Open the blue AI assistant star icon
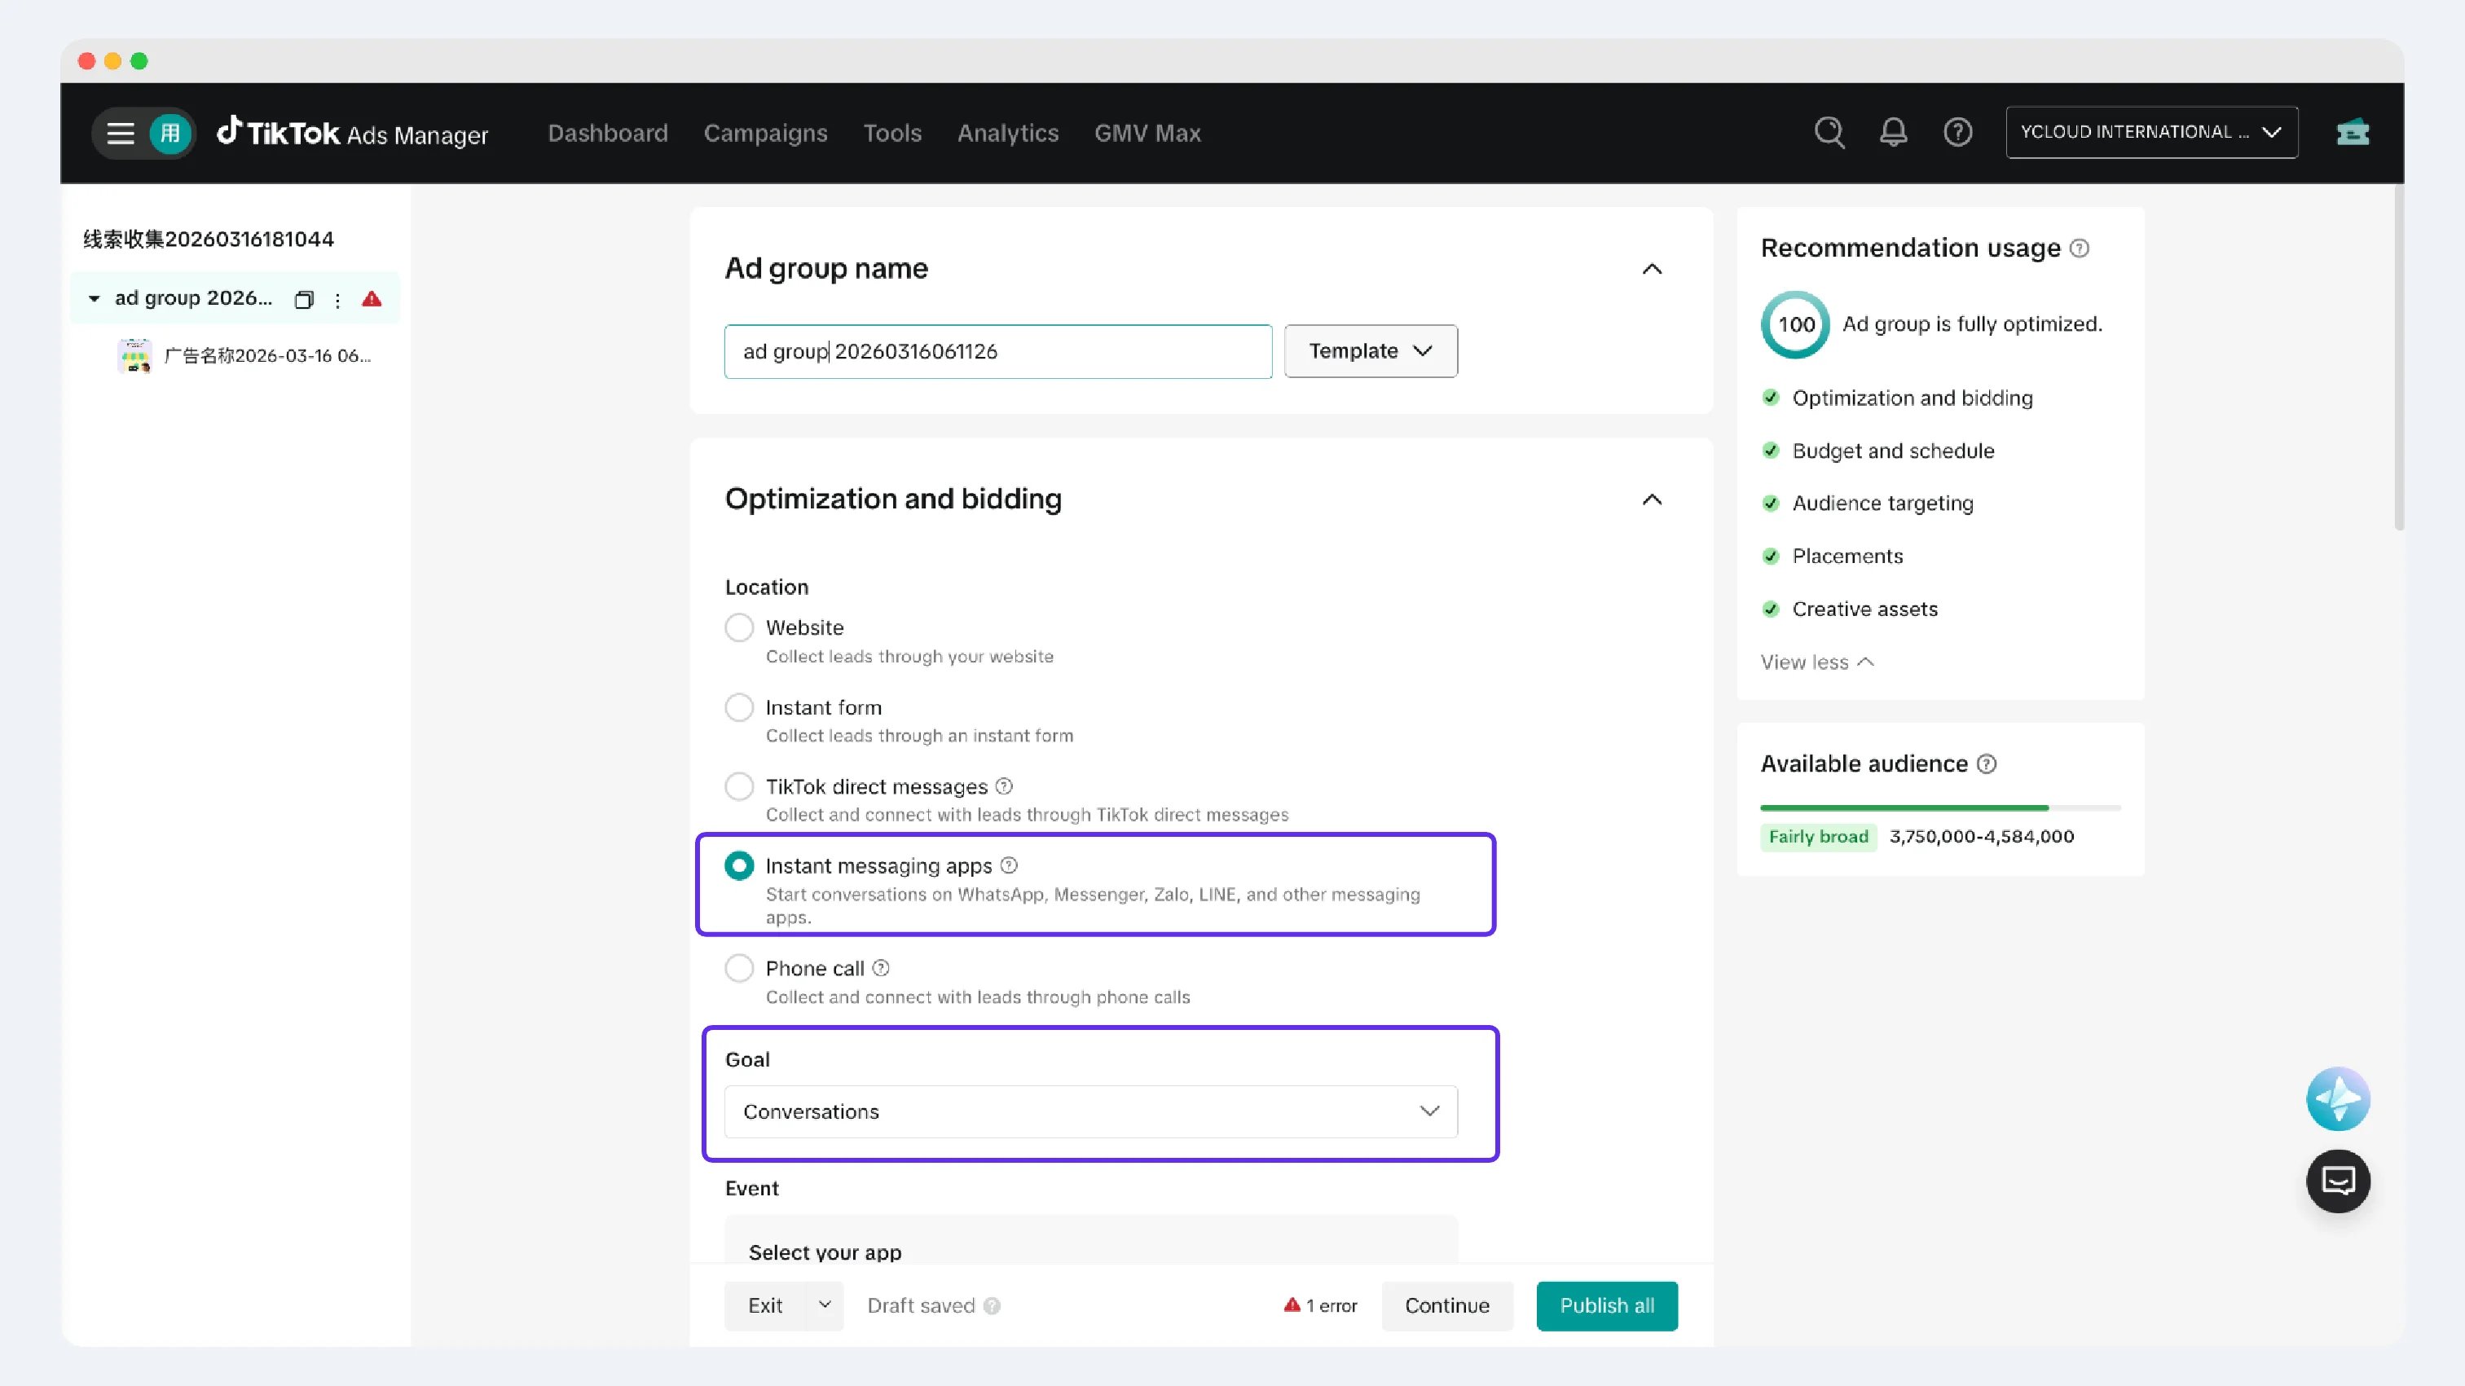Image resolution: width=2465 pixels, height=1386 pixels. coord(2338,1099)
